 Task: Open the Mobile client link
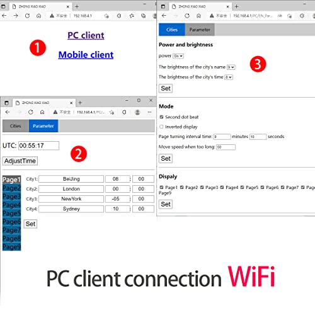pos(86,55)
